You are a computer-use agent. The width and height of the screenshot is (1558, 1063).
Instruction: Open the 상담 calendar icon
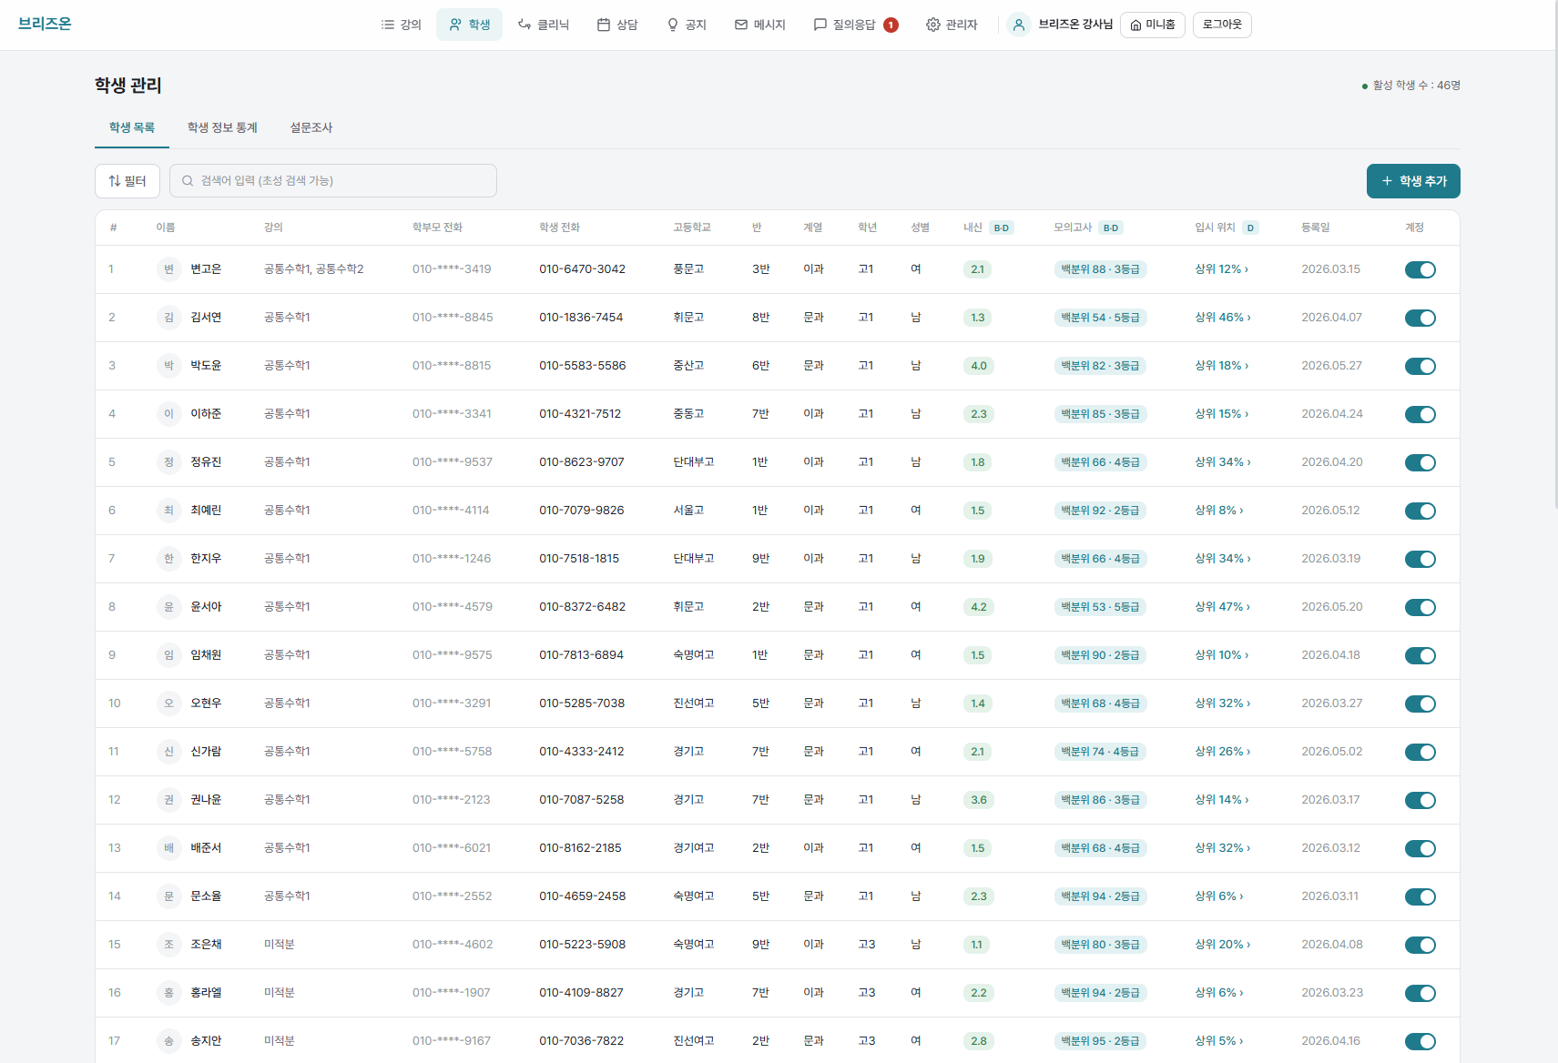604,25
